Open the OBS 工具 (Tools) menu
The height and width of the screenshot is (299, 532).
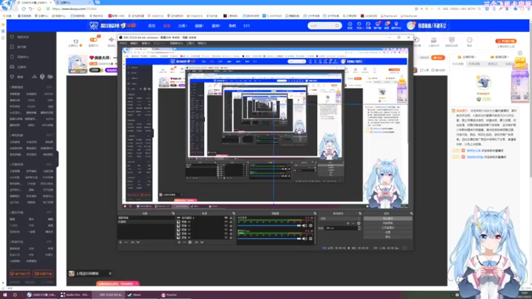[x=190, y=43]
